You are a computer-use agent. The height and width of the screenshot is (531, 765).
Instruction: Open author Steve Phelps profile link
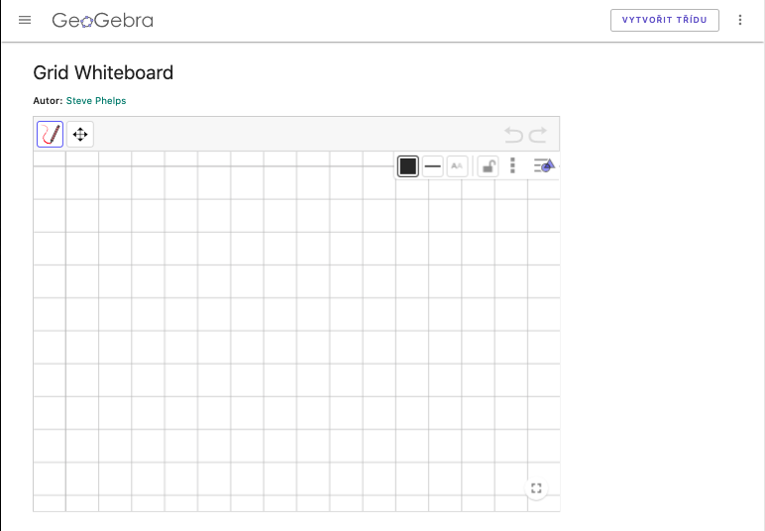pos(96,100)
